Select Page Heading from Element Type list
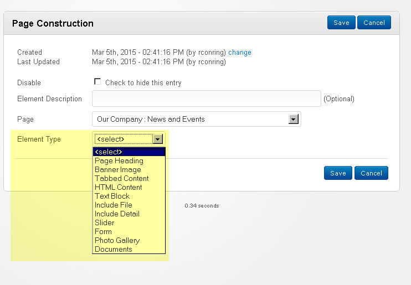This screenshot has width=411, height=285. click(x=119, y=161)
